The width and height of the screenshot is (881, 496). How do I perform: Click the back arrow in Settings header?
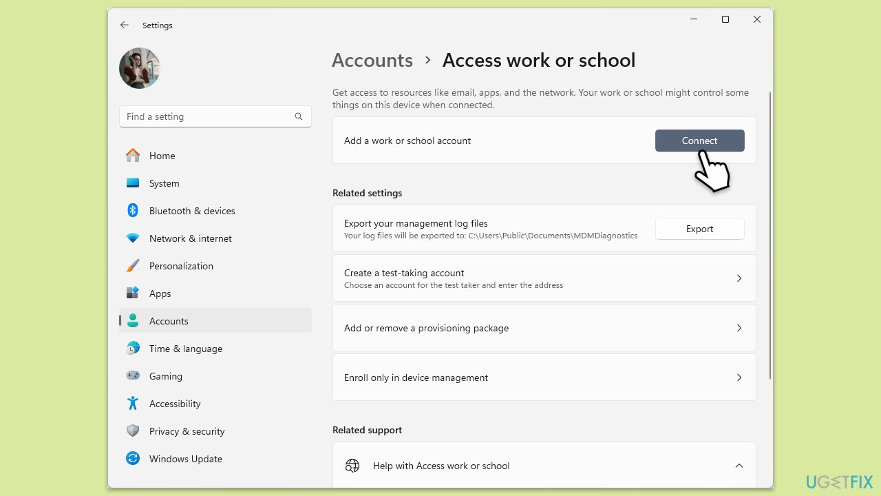pyautogui.click(x=125, y=25)
